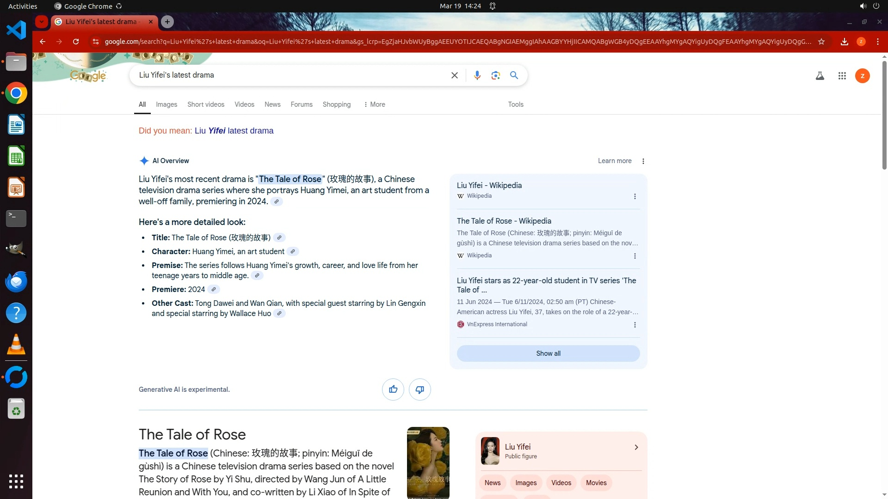
Task: Open Chrome downloads icon in toolbar
Action: [844, 42]
